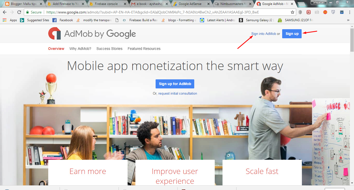Open the Facebook bookmark
The width and height of the screenshot is (354, 190).
coord(63,20)
